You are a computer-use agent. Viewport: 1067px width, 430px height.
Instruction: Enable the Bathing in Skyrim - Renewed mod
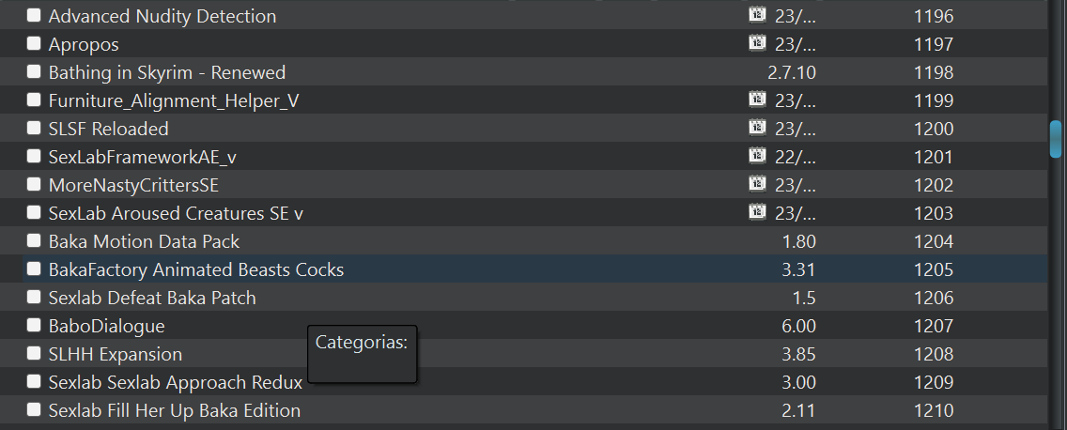[34, 71]
